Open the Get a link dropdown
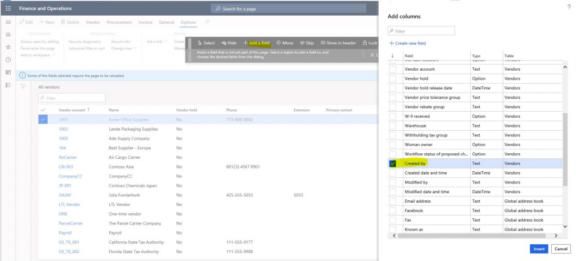The image size is (576, 261). 156,42
